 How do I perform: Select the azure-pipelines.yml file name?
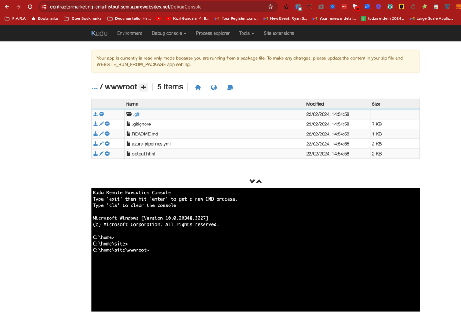[x=151, y=144]
